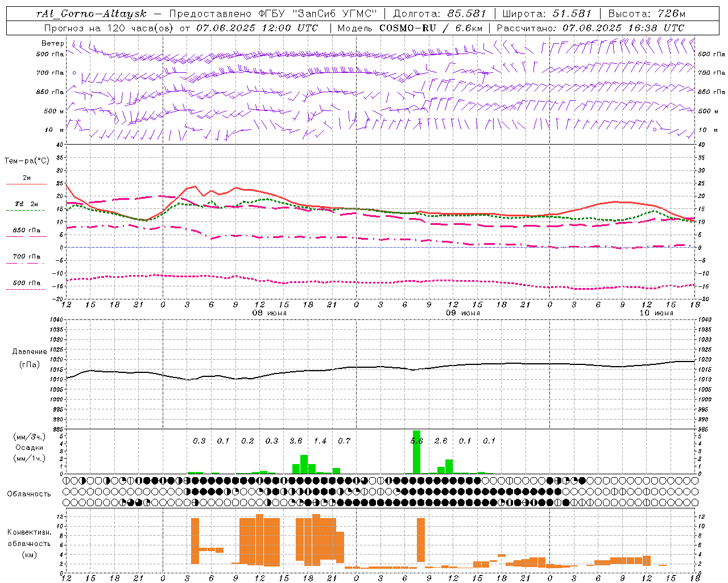Click the Долгота 85.581 value
Viewport: 728px width, 583px height.
(466, 14)
